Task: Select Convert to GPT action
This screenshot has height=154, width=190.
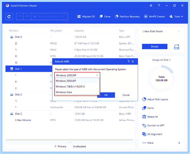Action: coord(153,126)
